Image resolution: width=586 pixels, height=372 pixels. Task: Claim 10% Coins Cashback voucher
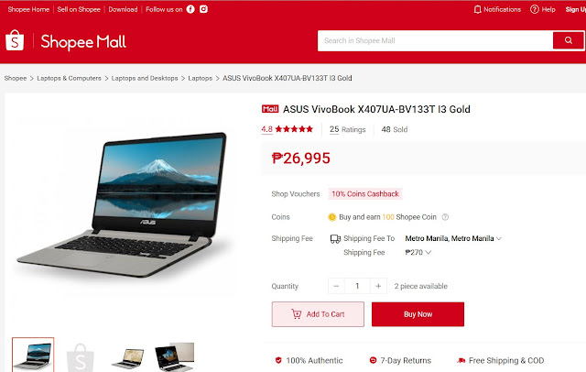click(365, 194)
